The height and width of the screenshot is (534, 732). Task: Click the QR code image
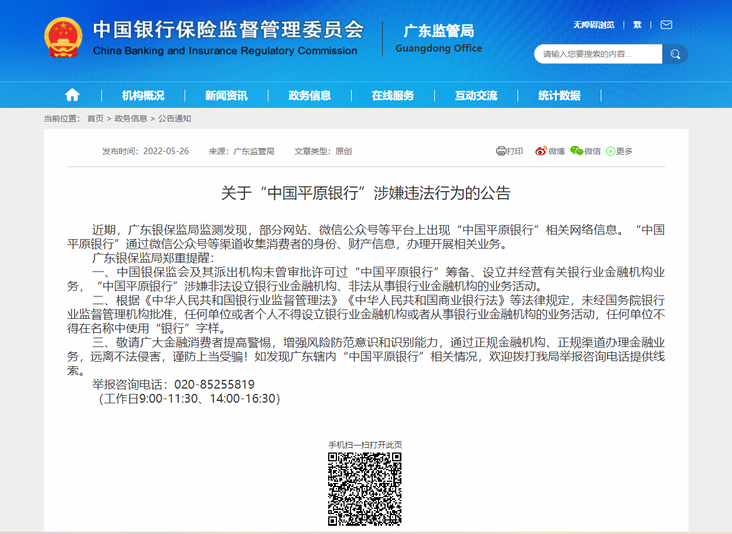click(x=365, y=489)
